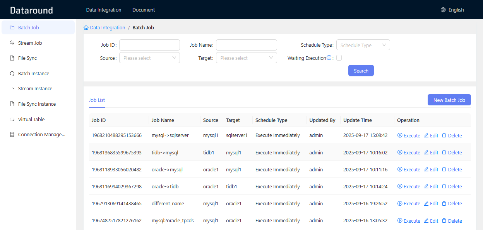The width and height of the screenshot is (483, 230).
Task: Click the home icon in breadcrumb
Action: [86, 28]
